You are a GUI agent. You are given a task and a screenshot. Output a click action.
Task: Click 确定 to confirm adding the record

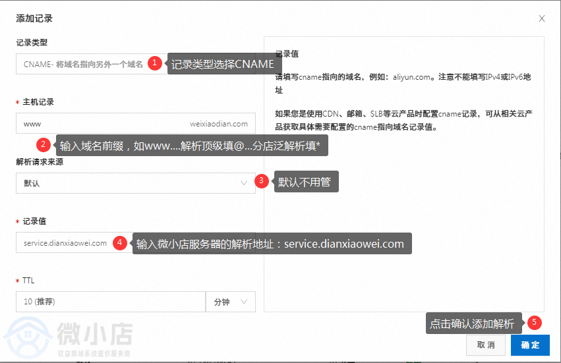tap(530, 345)
